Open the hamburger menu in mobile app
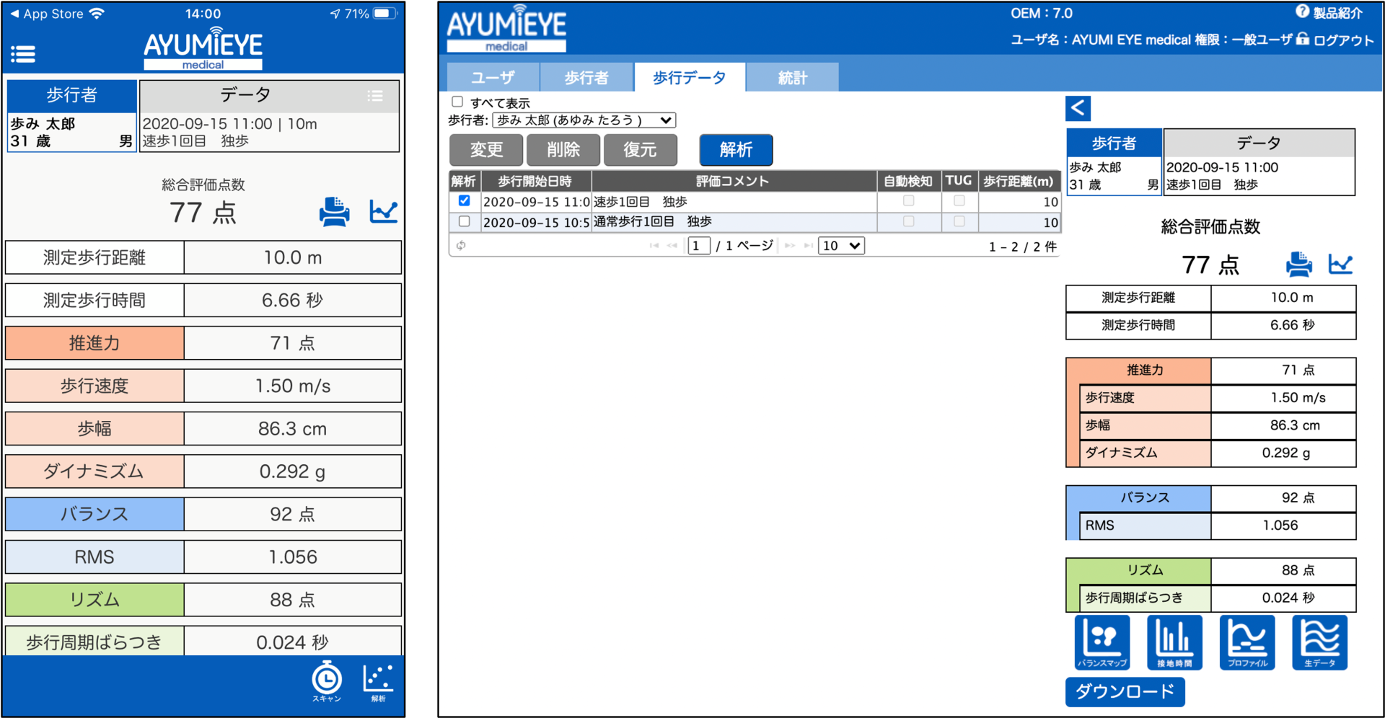The width and height of the screenshot is (1385, 718). click(23, 54)
